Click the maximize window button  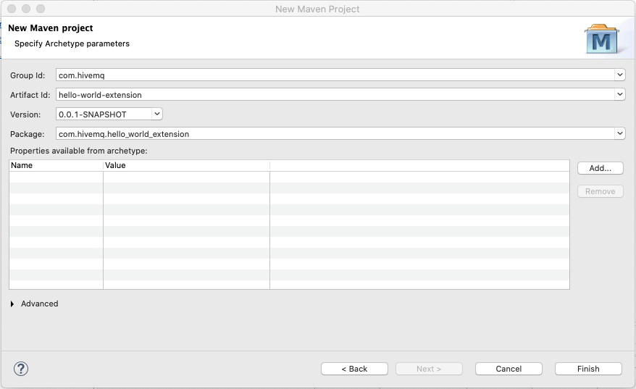[39, 9]
